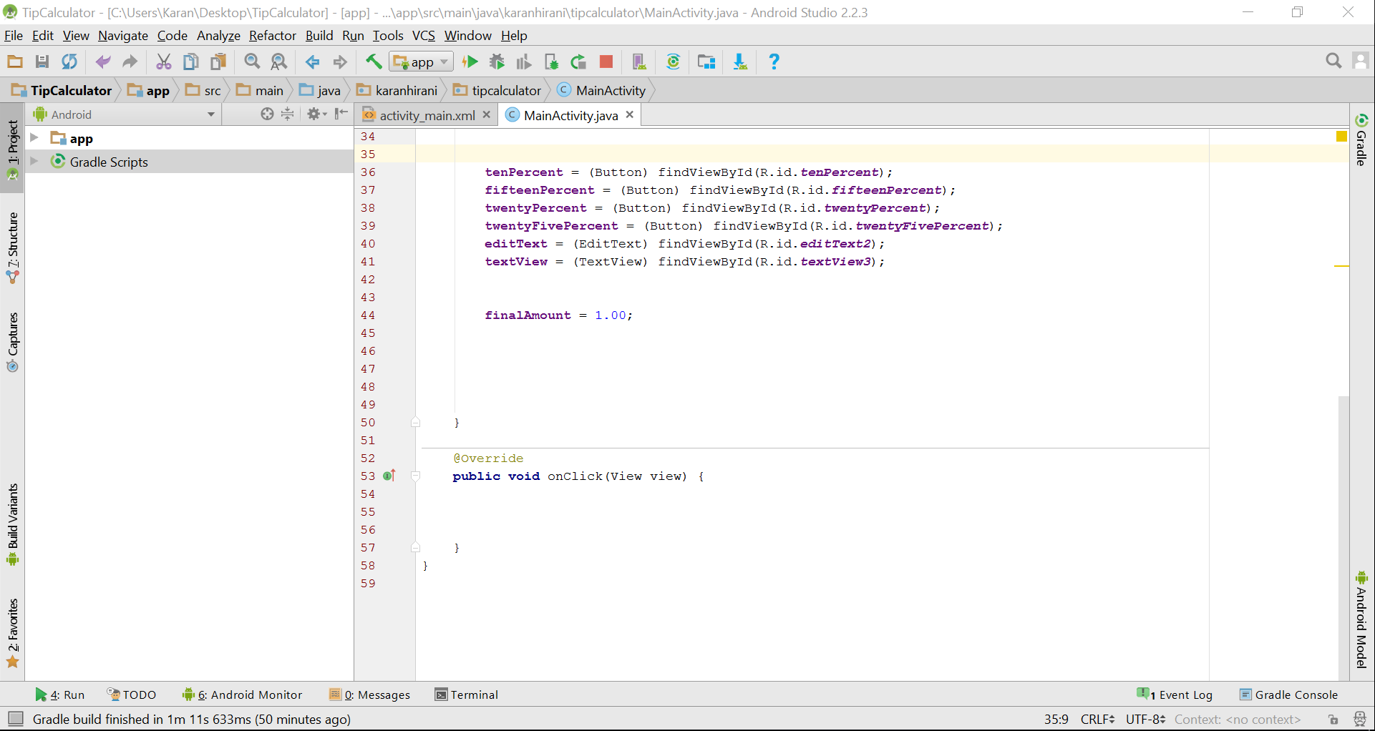The image size is (1375, 731).
Task: Toggle tool window bars icon in status bar
Action: (15, 719)
